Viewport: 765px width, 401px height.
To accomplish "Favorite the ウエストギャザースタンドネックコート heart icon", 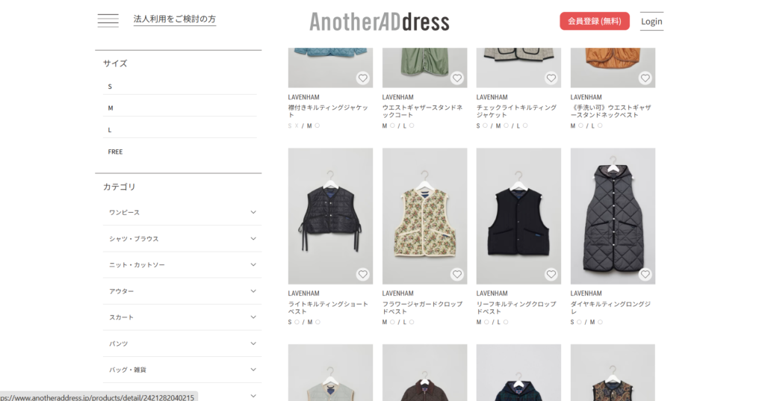I will pyautogui.click(x=456, y=78).
